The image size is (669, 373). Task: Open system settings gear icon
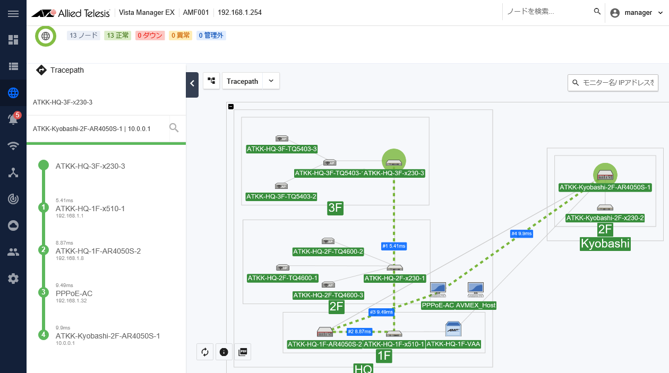(x=13, y=279)
